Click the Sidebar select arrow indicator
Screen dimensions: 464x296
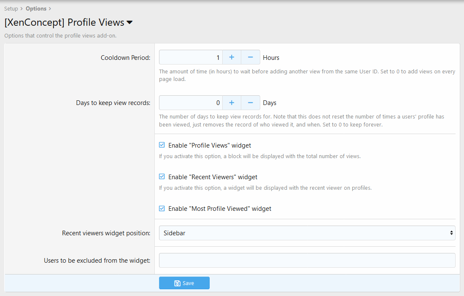451,233
